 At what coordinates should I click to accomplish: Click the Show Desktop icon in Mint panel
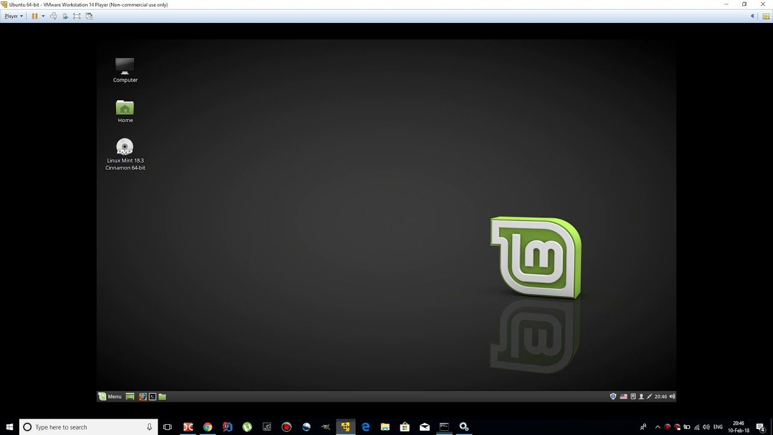click(130, 396)
